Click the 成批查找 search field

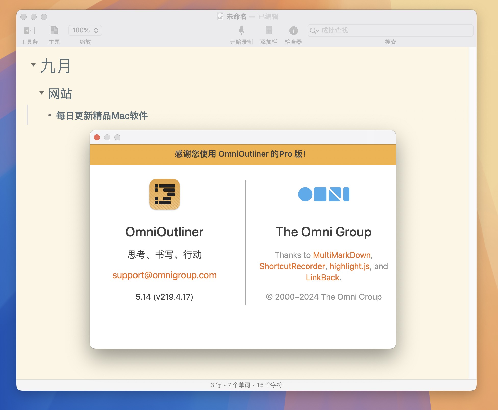point(390,30)
